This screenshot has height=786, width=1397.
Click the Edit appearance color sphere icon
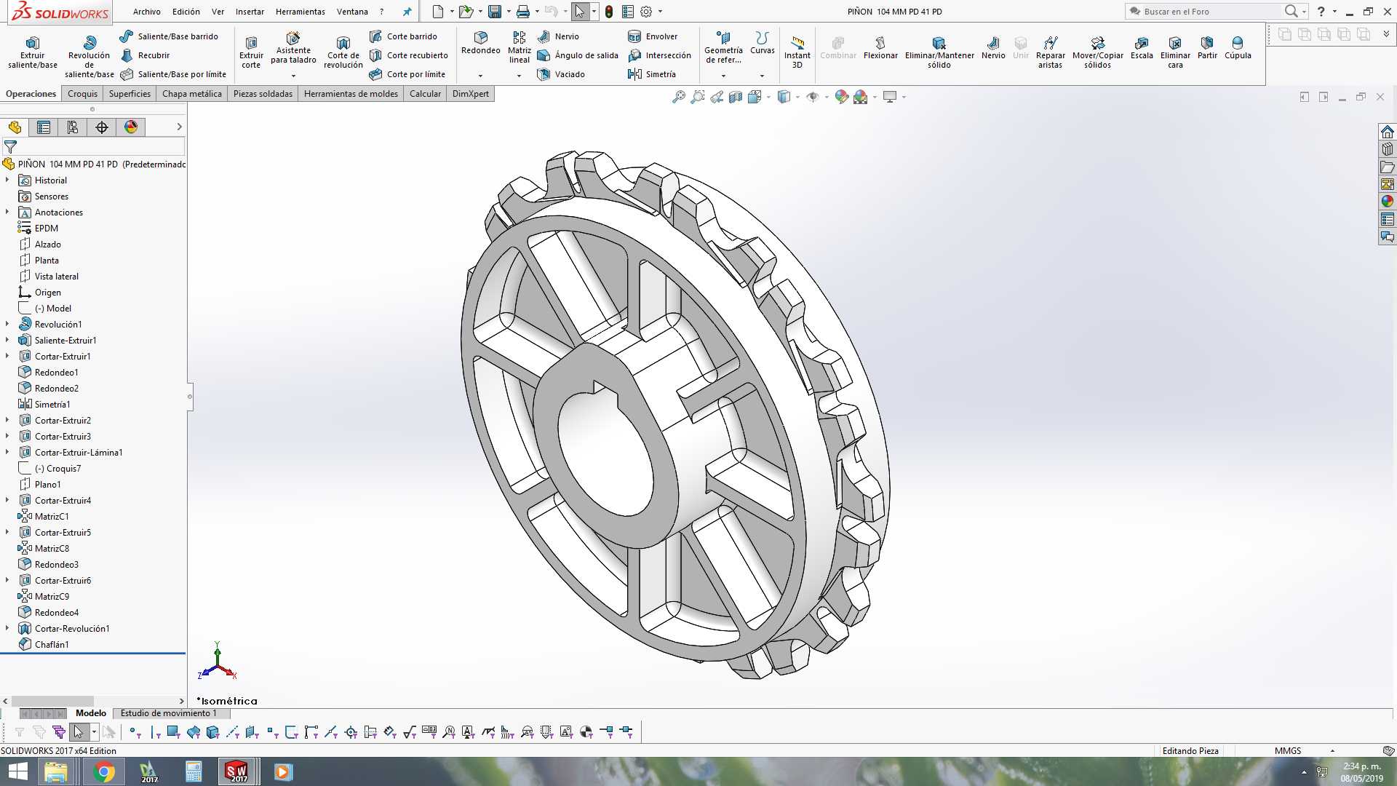pyautogui.click(x=842, y=97)
